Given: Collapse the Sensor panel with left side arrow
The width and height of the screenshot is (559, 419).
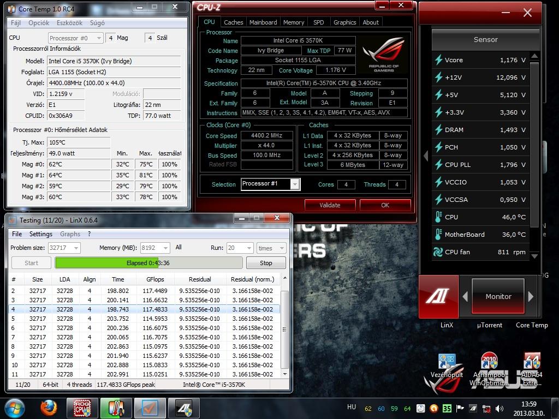Looking at the screenshot, I should 426,155.
